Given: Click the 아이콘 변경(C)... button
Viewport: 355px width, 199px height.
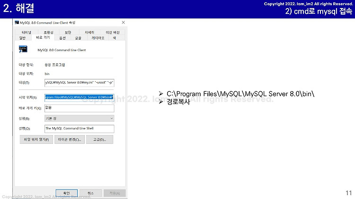Looking at the screenshot, I should (70, 139).
